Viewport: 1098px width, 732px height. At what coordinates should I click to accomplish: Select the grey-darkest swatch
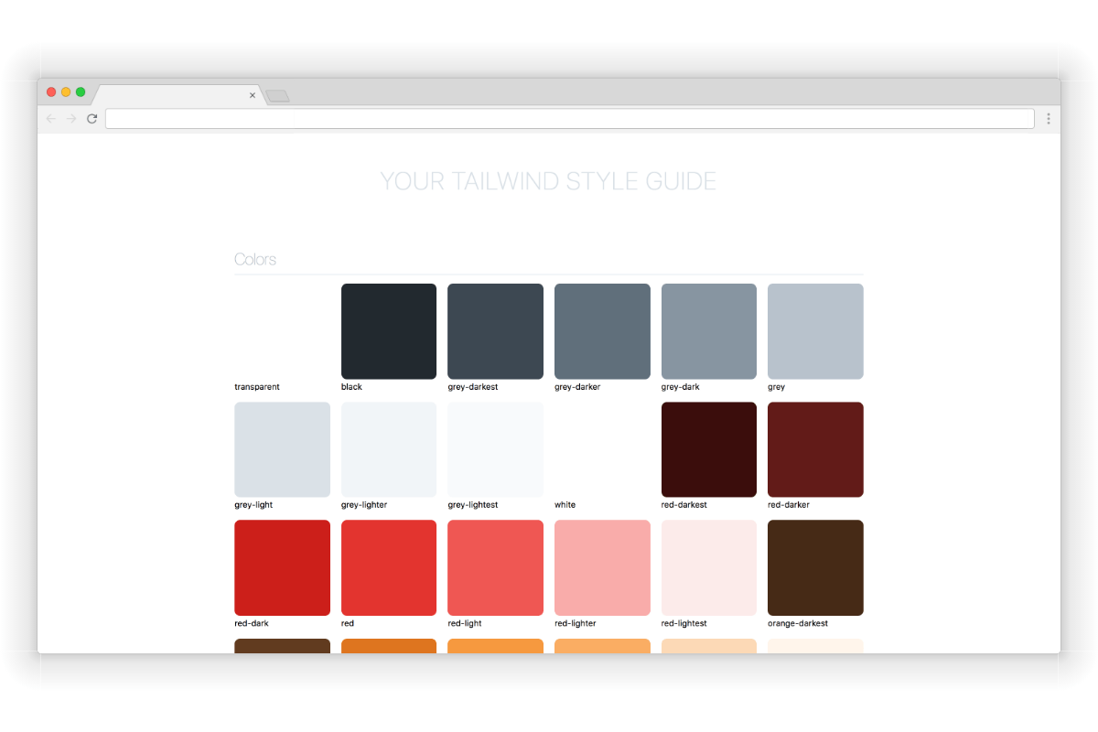pos(495,331)
